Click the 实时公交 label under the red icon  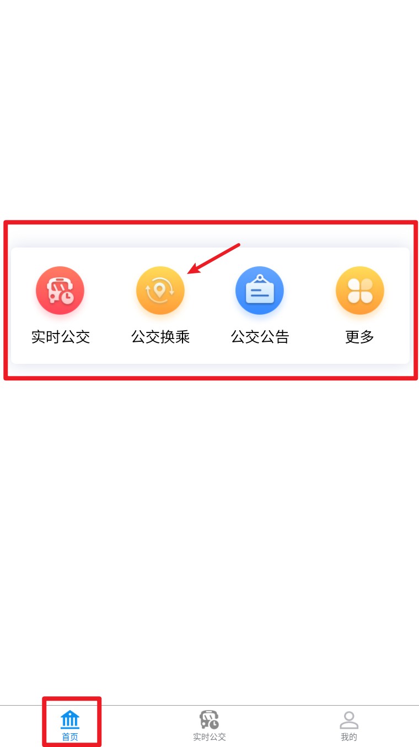(60, 337)
